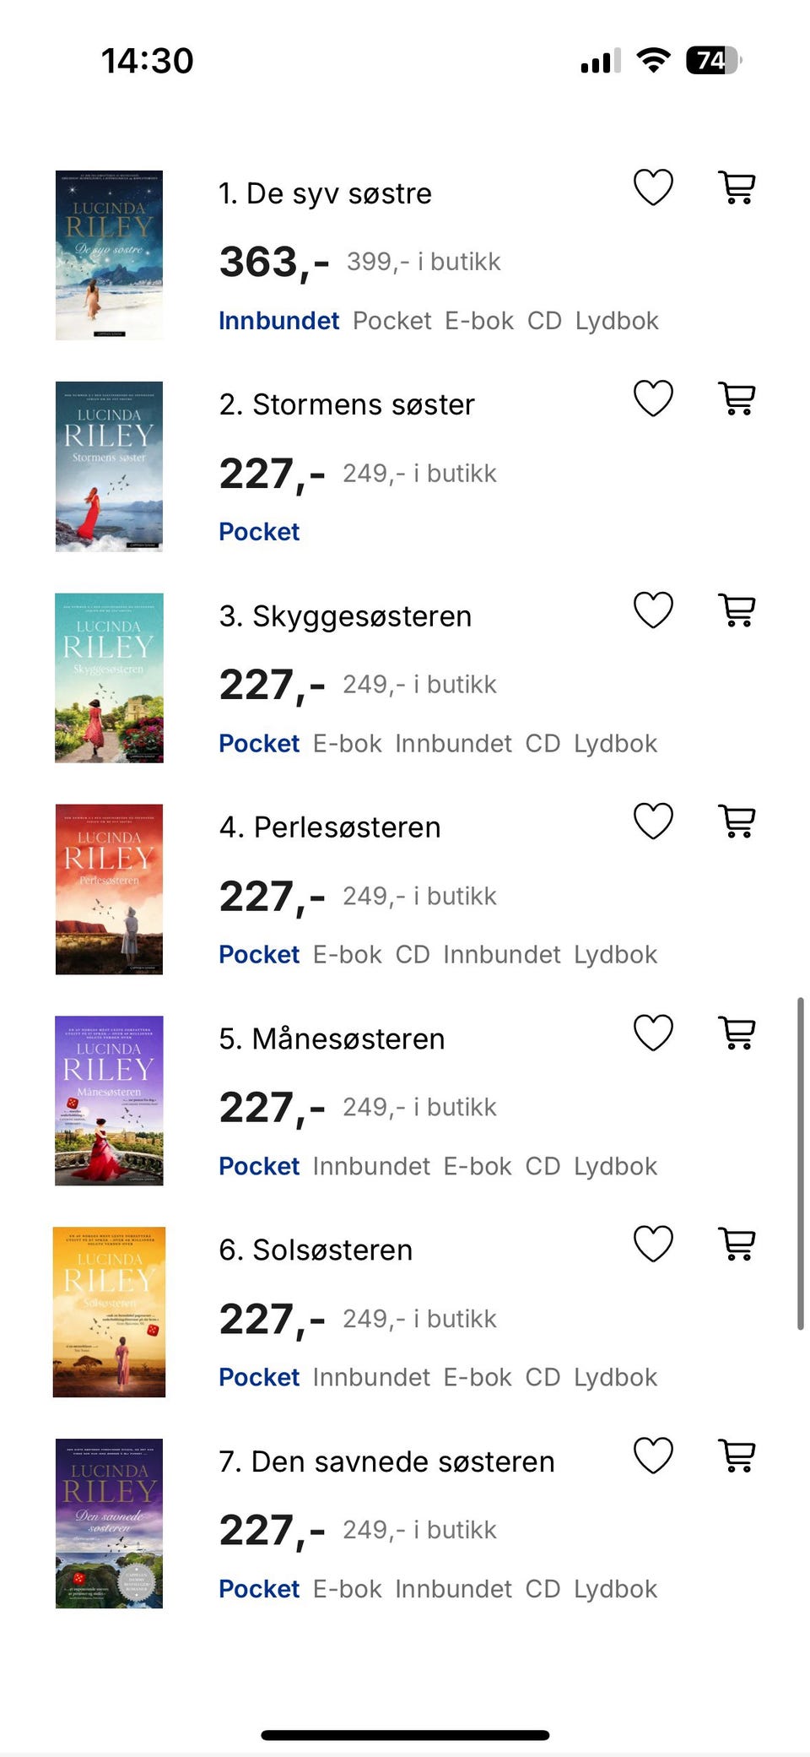
Task: Add Perlesøsteren to the shopping cart
Action: coord(737,821)
